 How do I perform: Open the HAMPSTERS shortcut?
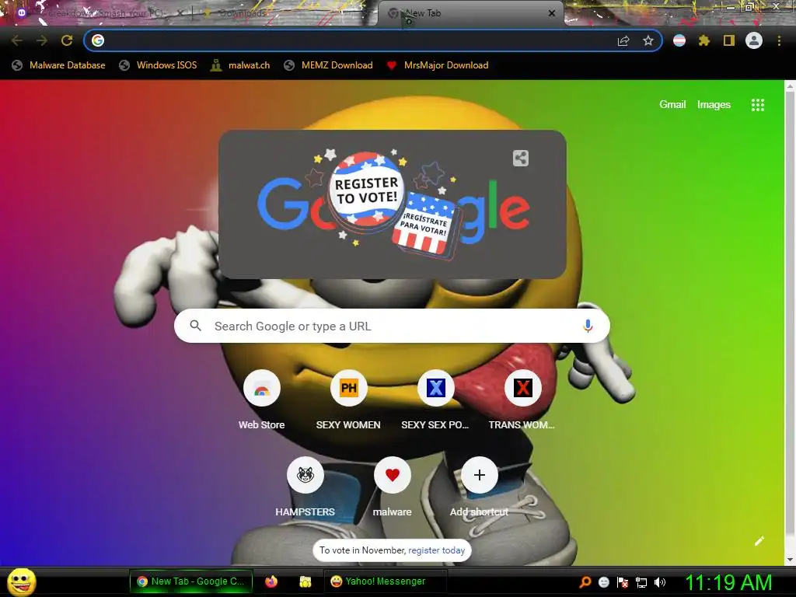pyautogui.click(x=305, y=488)
